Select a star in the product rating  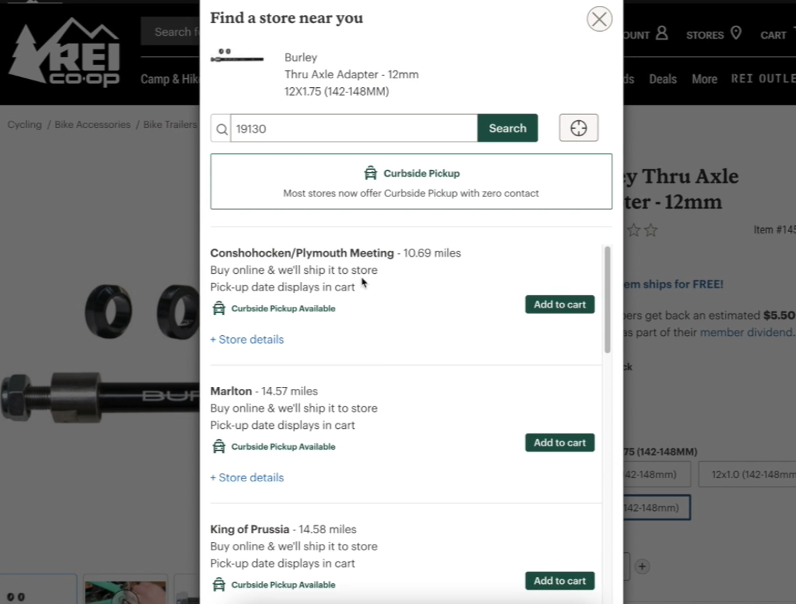tap(634, 230)
